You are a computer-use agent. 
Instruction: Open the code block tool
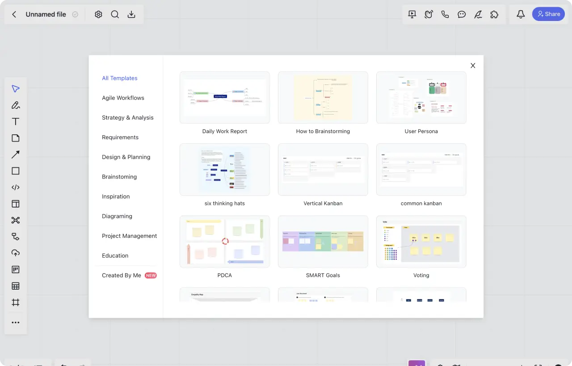tap(16, 187)
